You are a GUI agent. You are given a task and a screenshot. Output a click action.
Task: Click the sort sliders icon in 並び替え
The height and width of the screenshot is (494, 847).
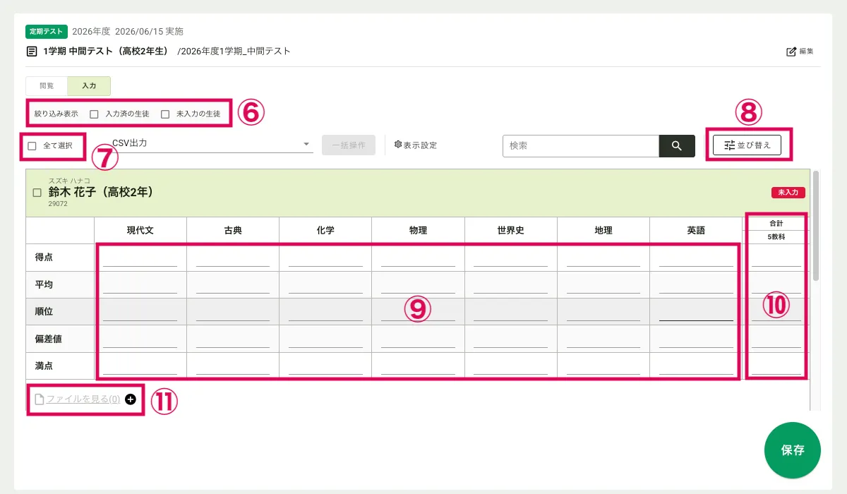point(730,145)
